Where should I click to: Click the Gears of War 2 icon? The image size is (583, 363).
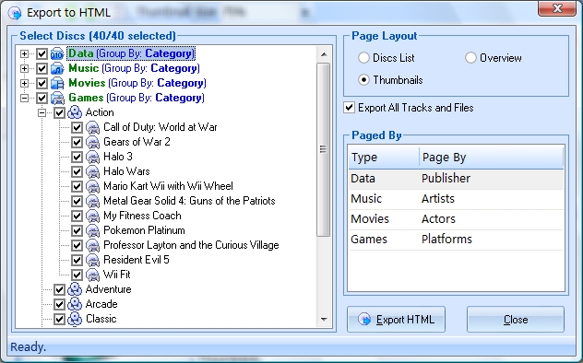[x=92, y=142]
